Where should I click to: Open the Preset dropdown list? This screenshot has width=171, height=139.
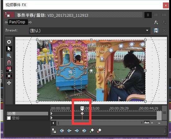coord(147,30)
